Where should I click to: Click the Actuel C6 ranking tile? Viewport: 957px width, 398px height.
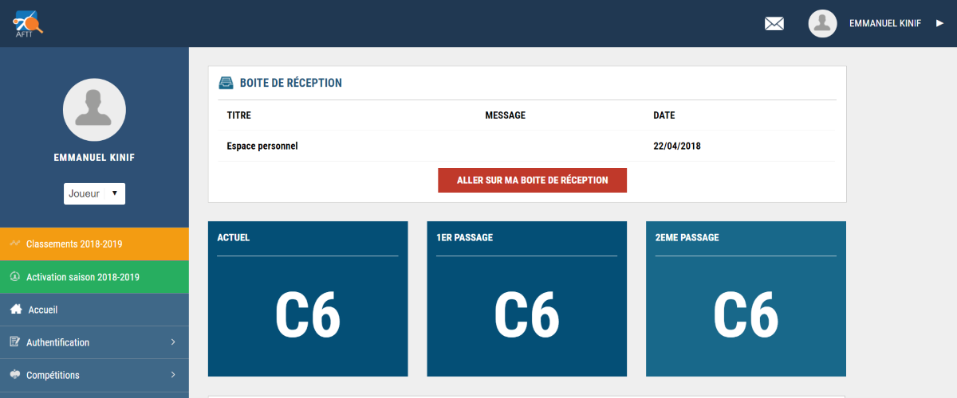(308, 299)
